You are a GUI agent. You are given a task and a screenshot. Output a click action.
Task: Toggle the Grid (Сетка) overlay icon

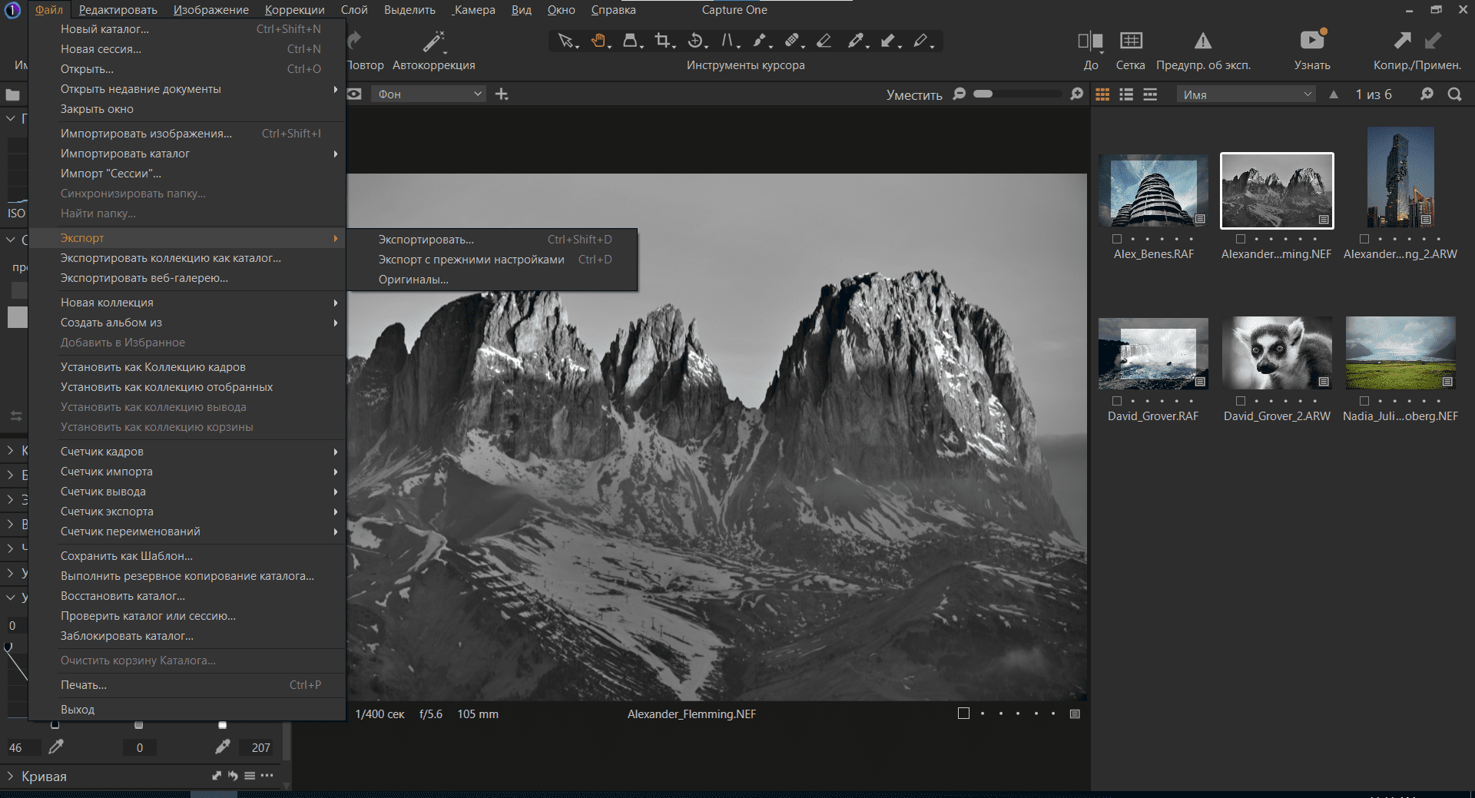1131,41
